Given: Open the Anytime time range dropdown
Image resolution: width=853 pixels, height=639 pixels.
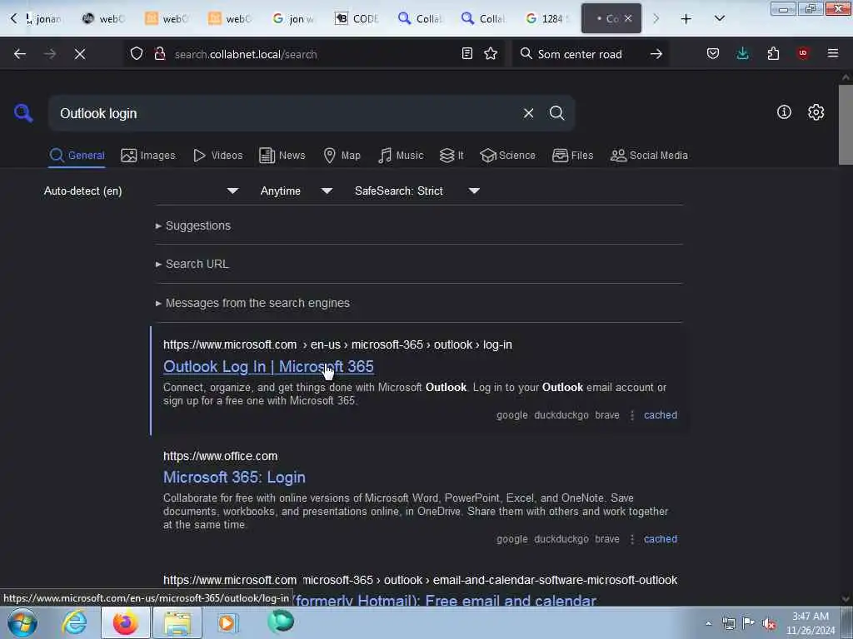Looking at the screenshot, I should (x=296, y=191).
